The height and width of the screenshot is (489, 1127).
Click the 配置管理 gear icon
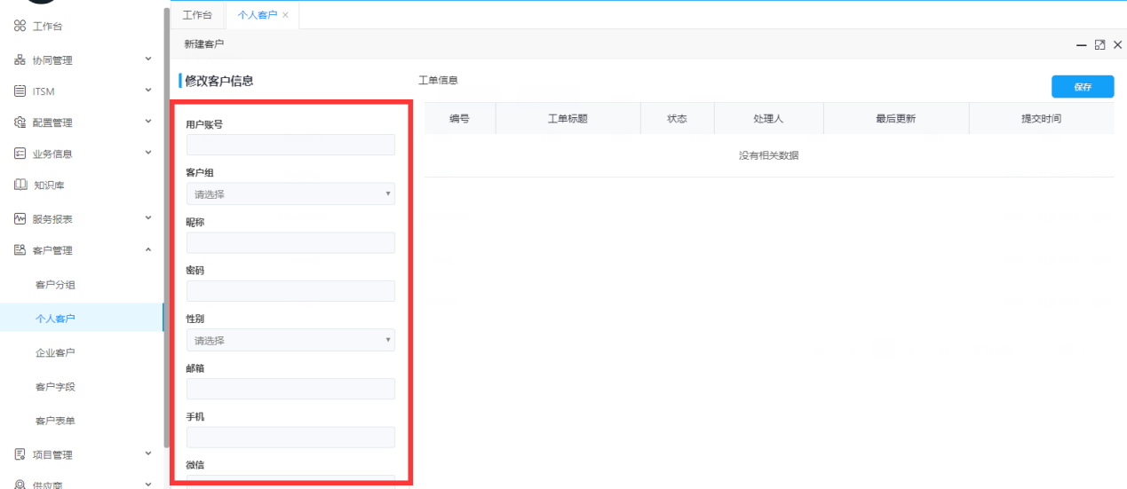20,122
